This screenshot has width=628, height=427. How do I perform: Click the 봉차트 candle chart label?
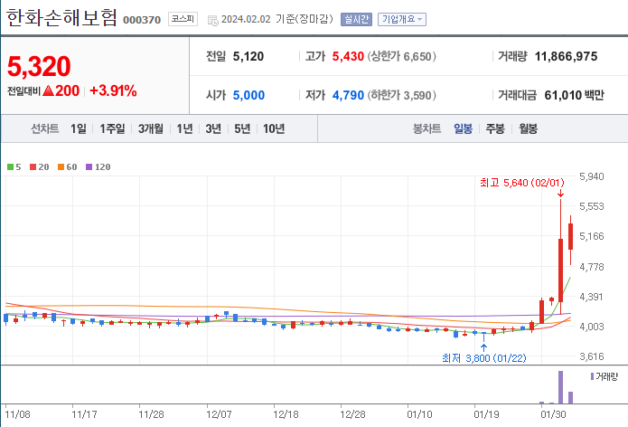tap(426, 128)
